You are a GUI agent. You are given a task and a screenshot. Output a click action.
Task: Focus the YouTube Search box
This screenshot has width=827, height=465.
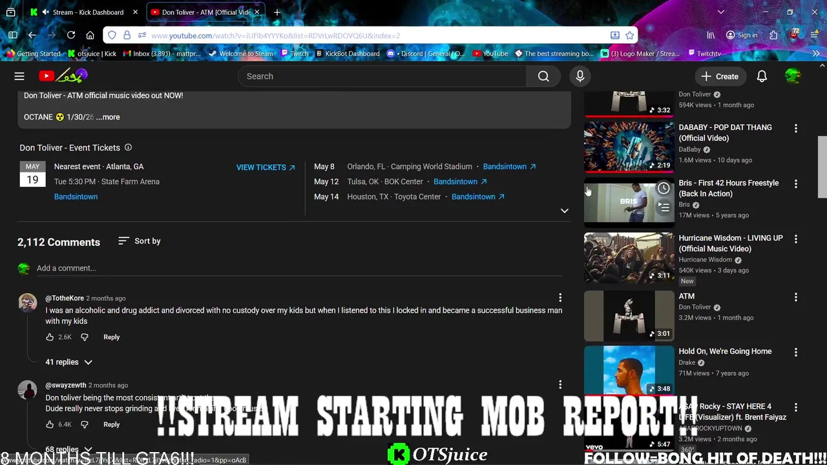[x=382, y=76]
